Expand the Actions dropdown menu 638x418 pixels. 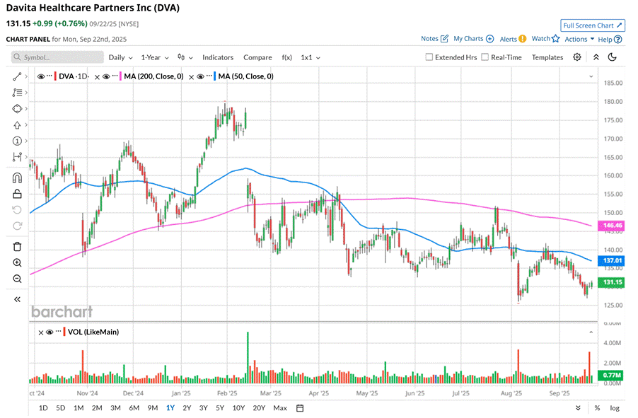click(x=579, y=39)
